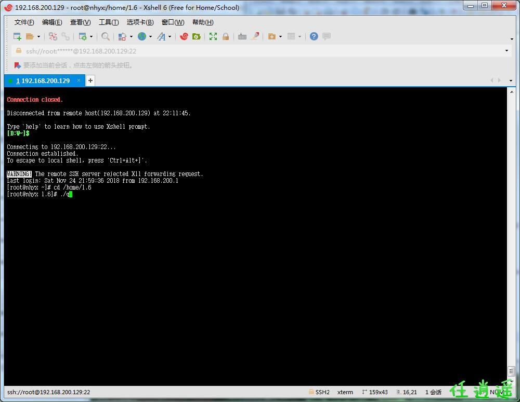Expand the Color Scheme dropdown arrow
The width and height of the screenshot is (520, 402).
pos(132,36)
